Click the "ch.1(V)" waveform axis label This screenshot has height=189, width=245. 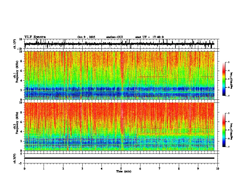15,44
